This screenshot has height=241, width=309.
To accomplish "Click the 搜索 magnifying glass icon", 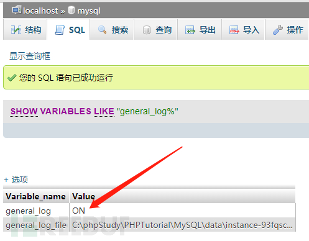I will tap(103, 30).
